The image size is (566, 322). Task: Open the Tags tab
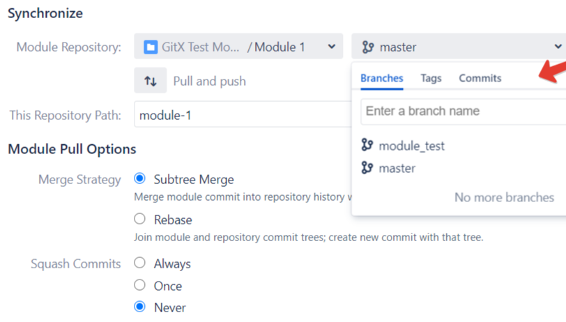pyautogui.click(x=431, y=78)
